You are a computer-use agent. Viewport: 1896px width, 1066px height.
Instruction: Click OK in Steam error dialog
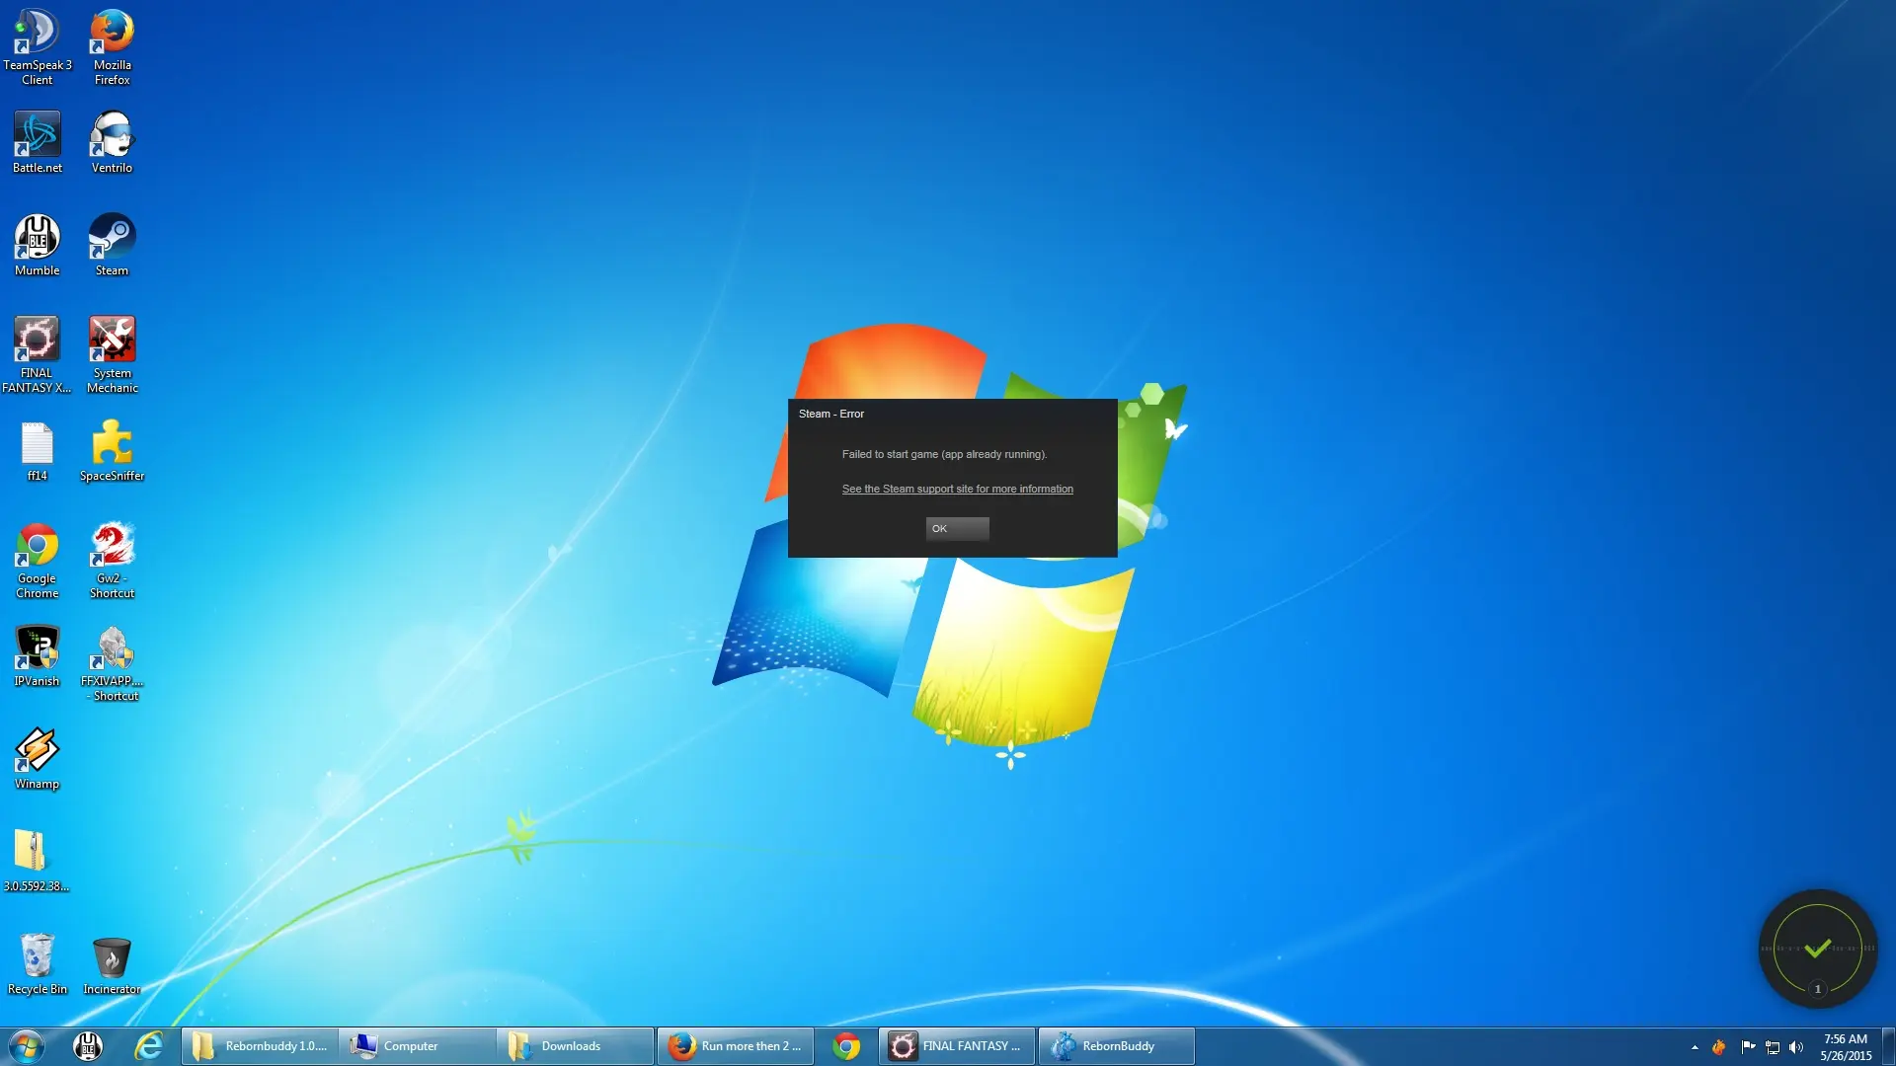click(x=956, y=529)
